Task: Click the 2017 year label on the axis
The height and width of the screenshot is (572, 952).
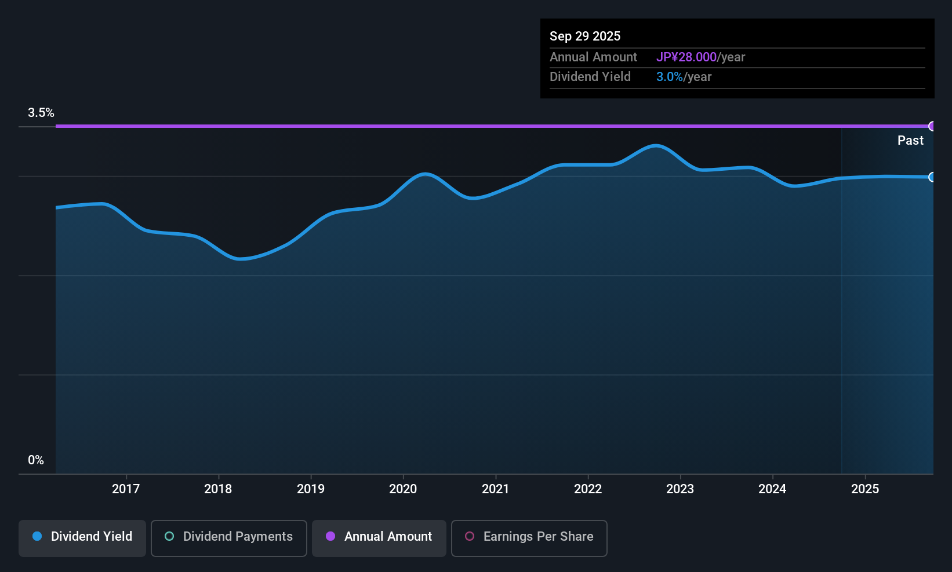Action: 126,489
